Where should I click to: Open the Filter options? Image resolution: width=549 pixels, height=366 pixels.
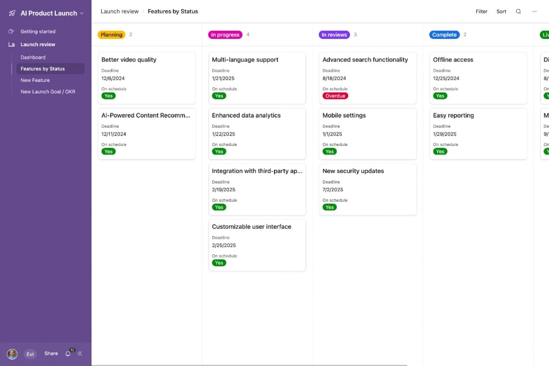pyautogui.click(x=481, y=11)
